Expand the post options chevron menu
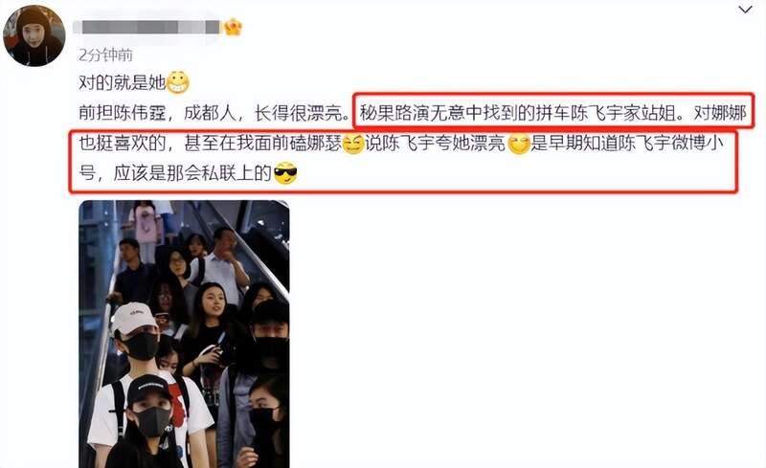 click(745, 10)
